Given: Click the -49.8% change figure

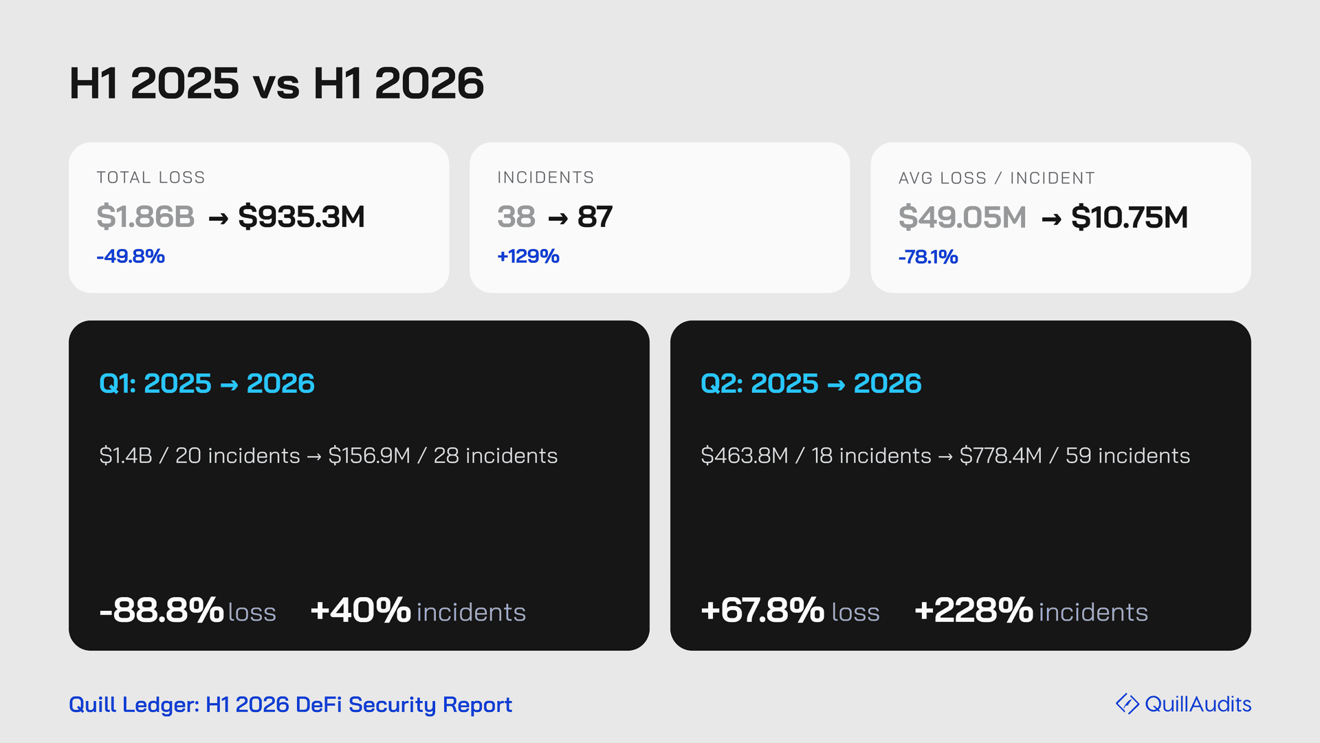Looking at the screenshot, I should tap(131, 256).
